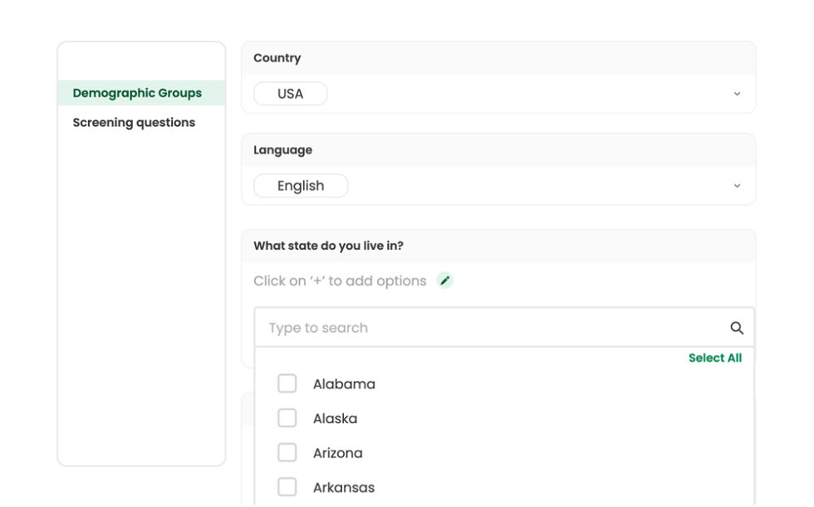Open the USA country selector chip
Viewport: 814px width, 507px height.
[x=291, y=94]
